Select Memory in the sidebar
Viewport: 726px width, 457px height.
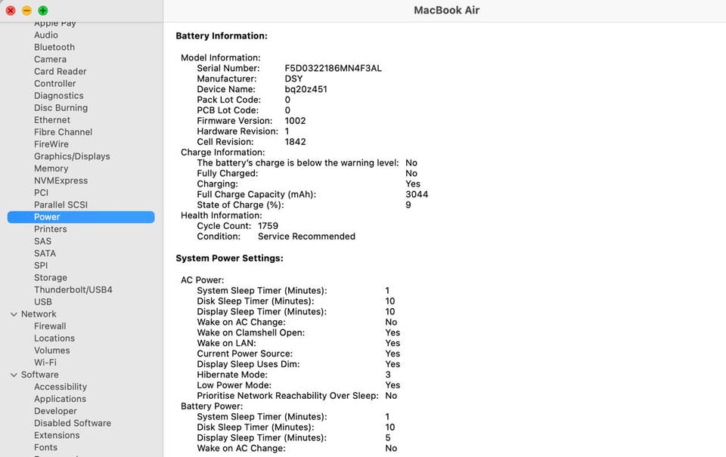[x=51, y=168]
